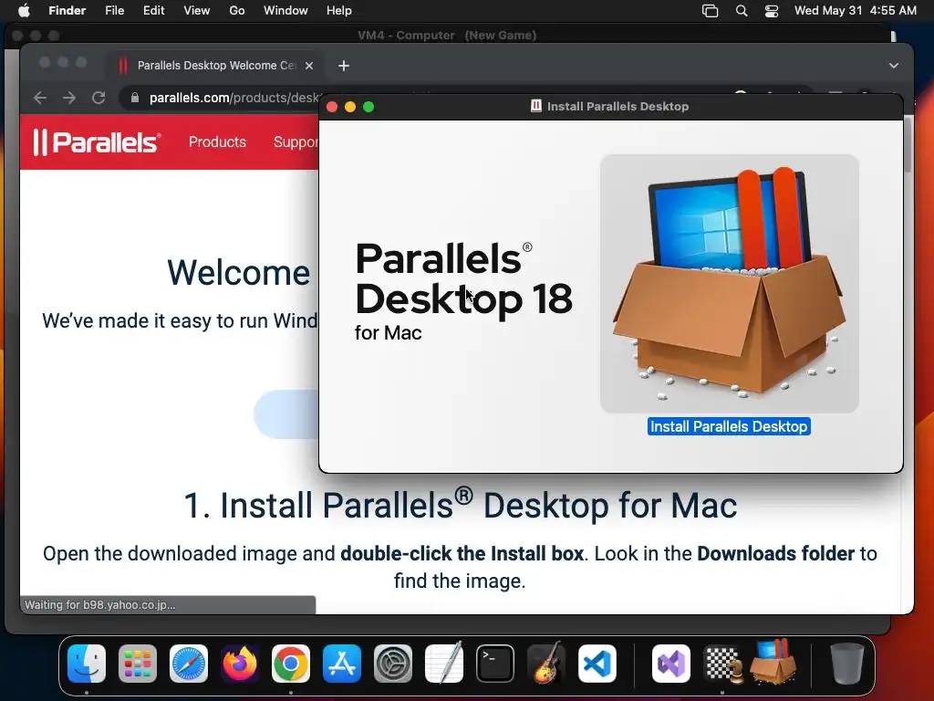Expand the browser tab search chevron
This screenshot has height=701, width=934.
pos(894,66)
